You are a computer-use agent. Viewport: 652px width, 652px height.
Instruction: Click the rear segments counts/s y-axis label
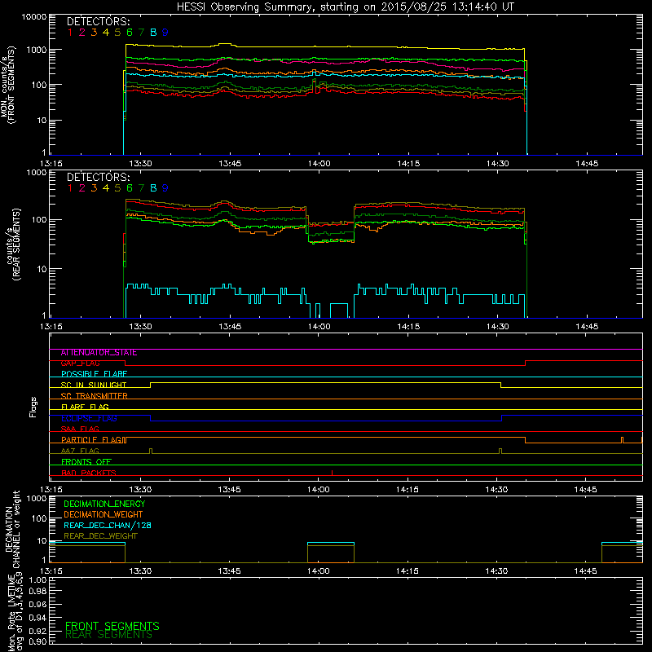(x=13, y=244)
